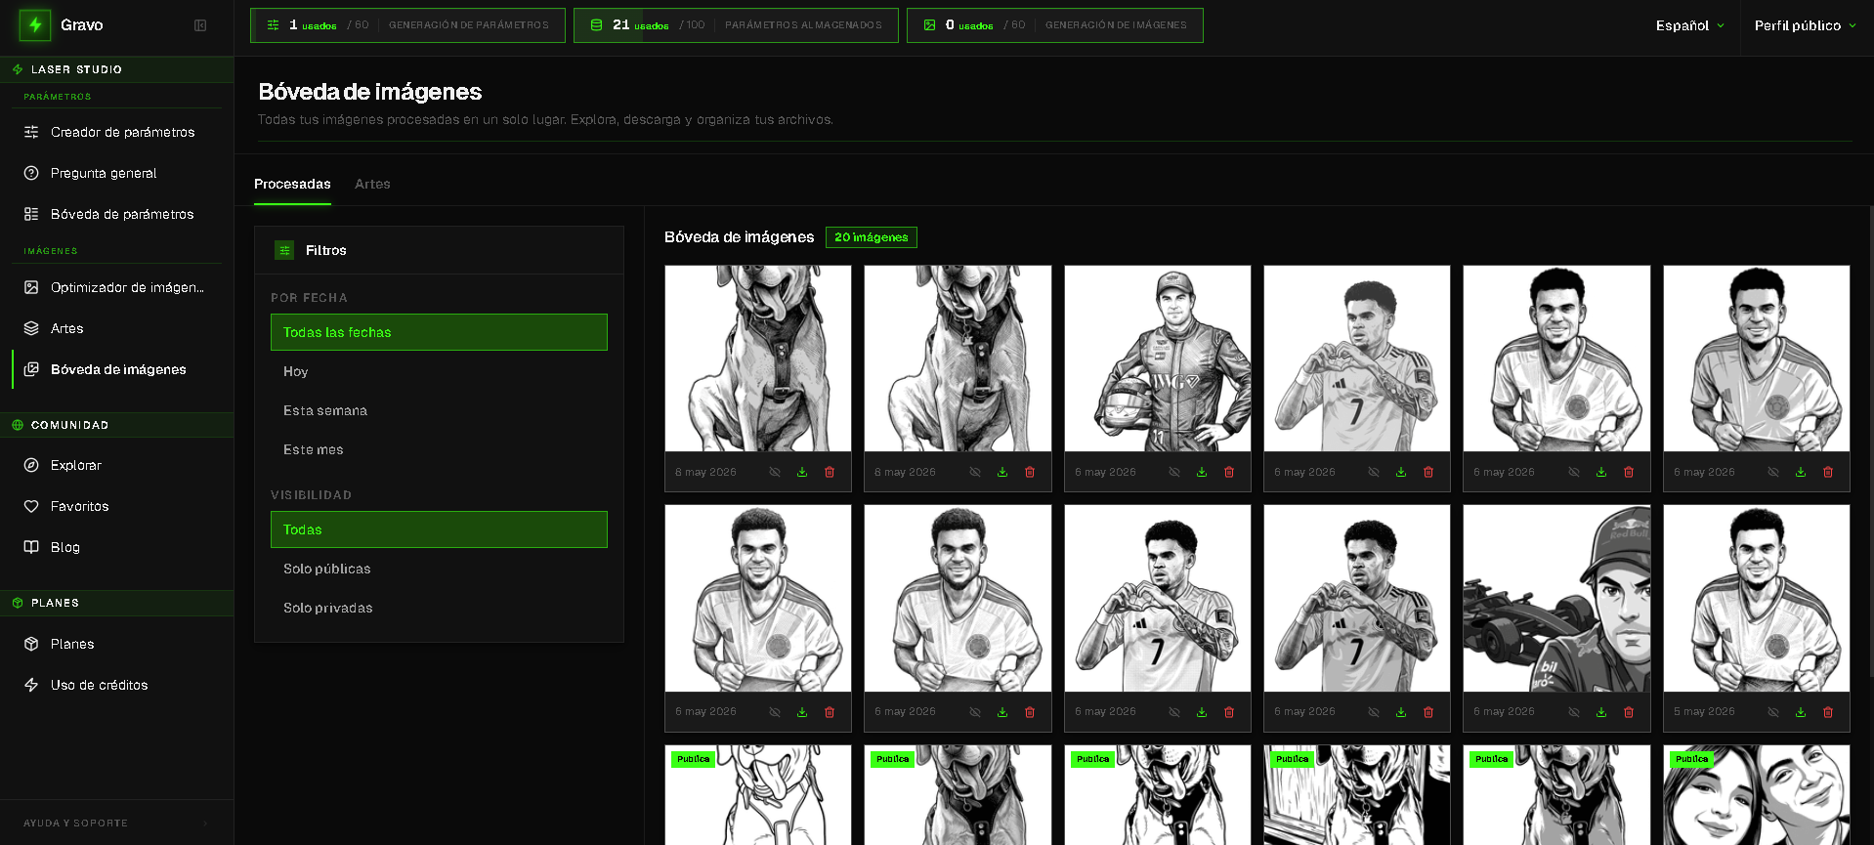Click the page's vertical scrollbar
This screenshot has width=1874, height=845.
[1870, 440]
